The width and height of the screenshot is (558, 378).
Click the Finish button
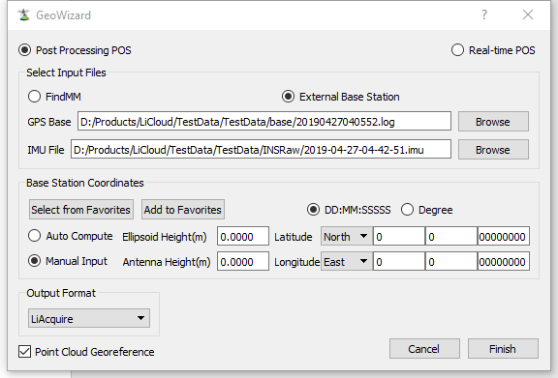pyautogui.click(x=503, y=349)
